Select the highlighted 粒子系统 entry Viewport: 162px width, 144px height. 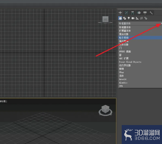click(x=140, y=38)
